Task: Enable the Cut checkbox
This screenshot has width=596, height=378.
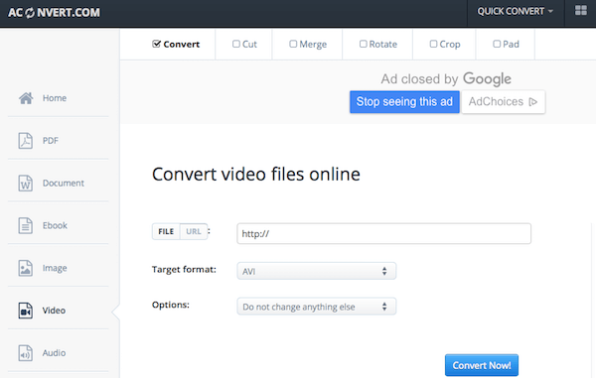Action: (236, 44)
